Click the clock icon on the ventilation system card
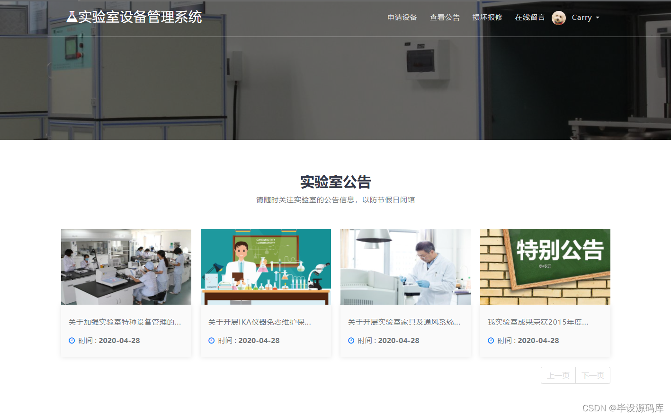The image size is (671, 417). click(x=351, y=340)
